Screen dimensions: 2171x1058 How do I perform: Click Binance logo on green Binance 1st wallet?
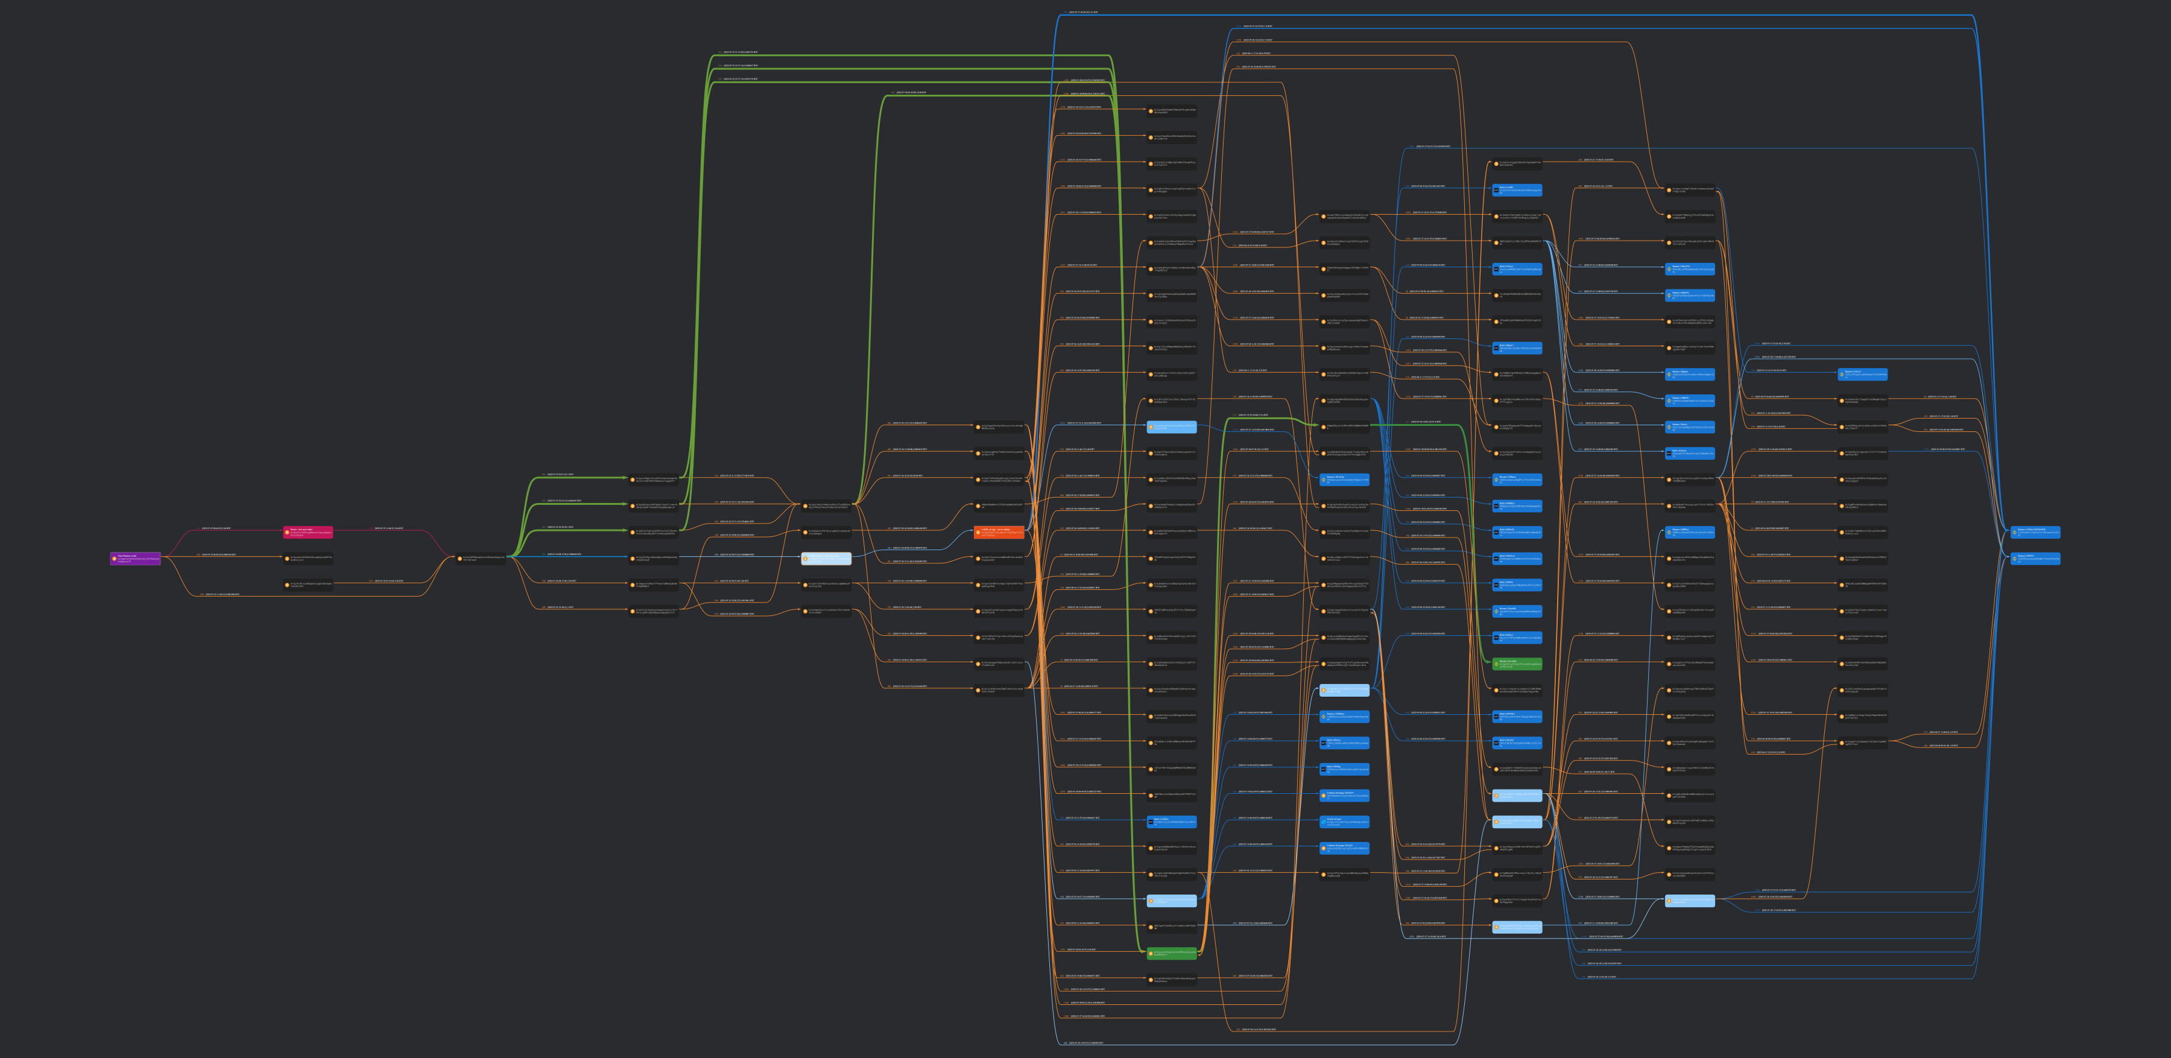click(x=1497, y=664)
